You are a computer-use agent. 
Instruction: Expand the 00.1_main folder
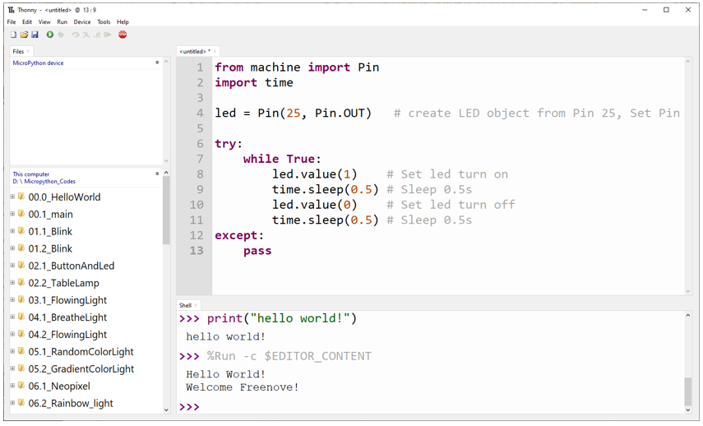coord(12,214)
